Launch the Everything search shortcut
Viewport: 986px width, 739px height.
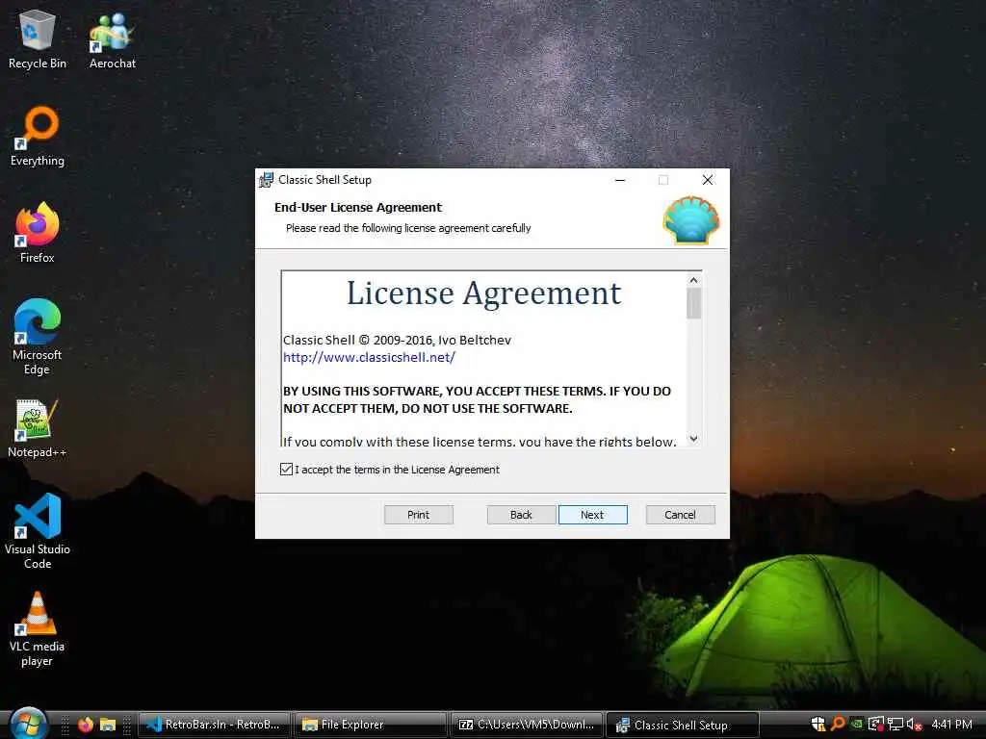pyautogui.click(x=38, y=137)
